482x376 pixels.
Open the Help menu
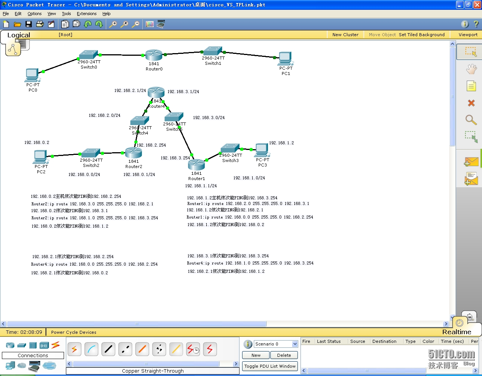(x=107, y=14)
